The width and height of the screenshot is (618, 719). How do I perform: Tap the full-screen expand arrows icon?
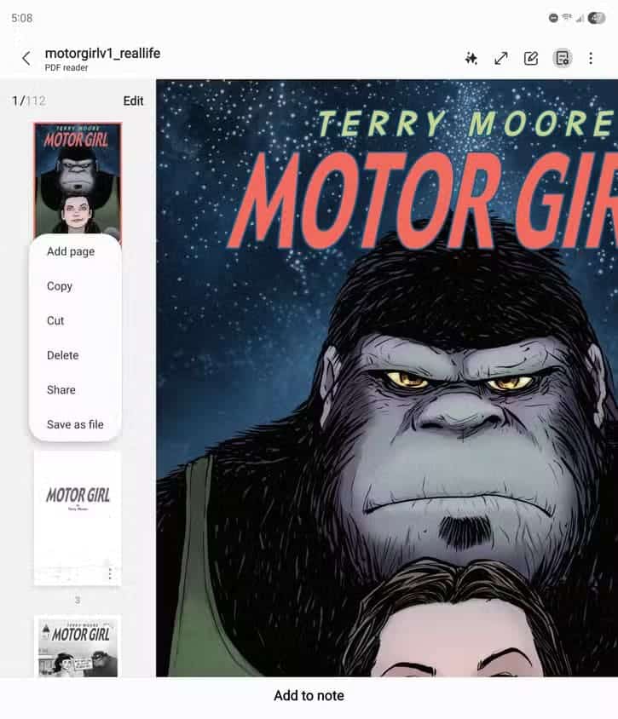[500, 58]
